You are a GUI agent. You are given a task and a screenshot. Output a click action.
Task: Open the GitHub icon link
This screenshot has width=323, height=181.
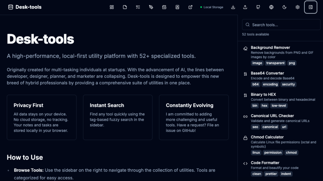pos(258,7)
